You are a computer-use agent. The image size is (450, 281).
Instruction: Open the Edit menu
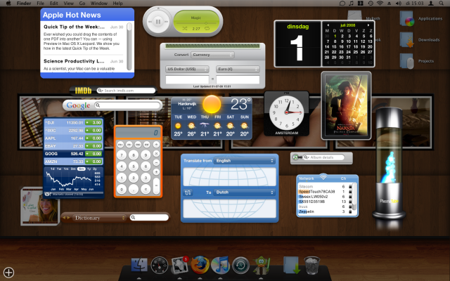[x=53, y=3]
